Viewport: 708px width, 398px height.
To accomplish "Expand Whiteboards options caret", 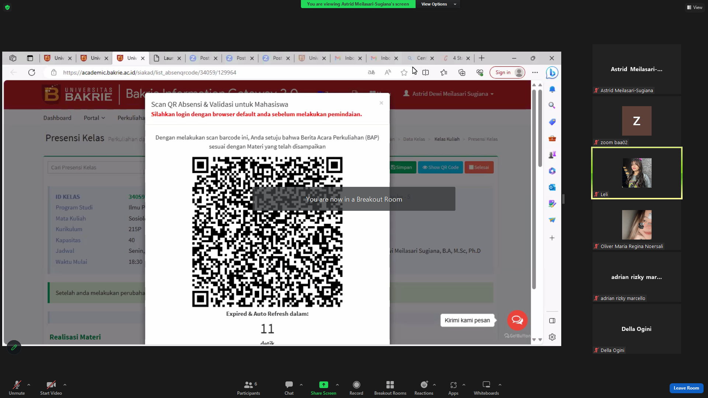I will tap(500, 385).
